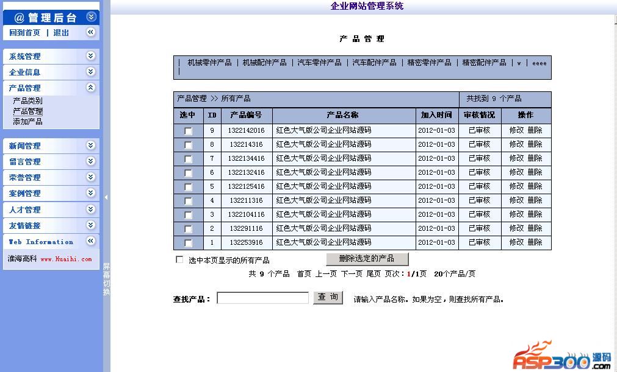Open 产品管理 submenu item under products
The width and height of the screenshot is (617, 372).
coord(27,111)
